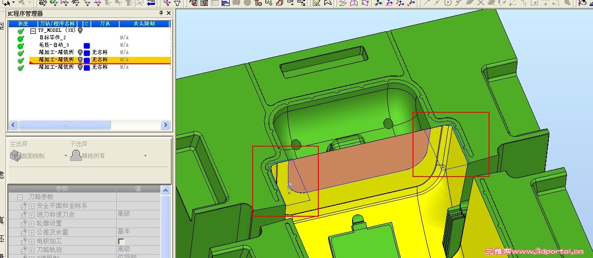Image resolution: width=593 pixels, height=258 pixels.
Task: Expand 轮廓设置 parameters
Action: coord(31,223)
